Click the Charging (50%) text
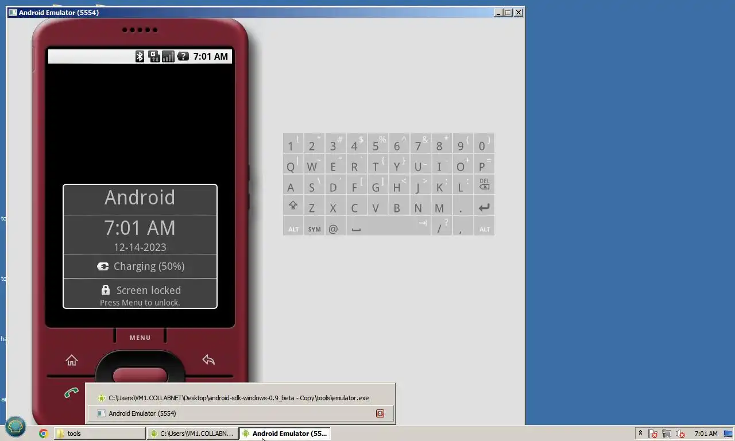This screenshot has height=441, width=735. coord(149,266)
